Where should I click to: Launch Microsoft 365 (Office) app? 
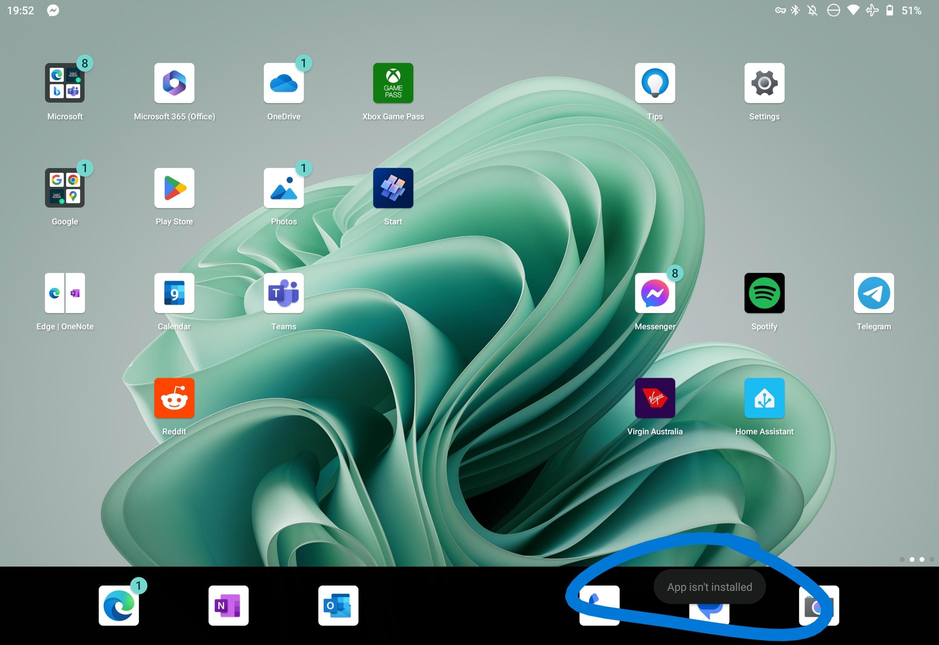click(174, 83)
